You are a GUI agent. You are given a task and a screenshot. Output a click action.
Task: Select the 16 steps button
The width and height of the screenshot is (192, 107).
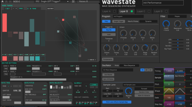coord(142,70)
